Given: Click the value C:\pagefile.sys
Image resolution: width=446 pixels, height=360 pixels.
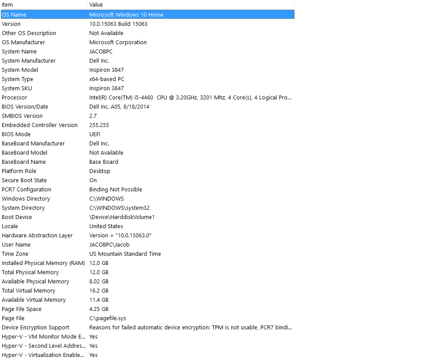Looking at the screenshot, I should coord(108,318).
